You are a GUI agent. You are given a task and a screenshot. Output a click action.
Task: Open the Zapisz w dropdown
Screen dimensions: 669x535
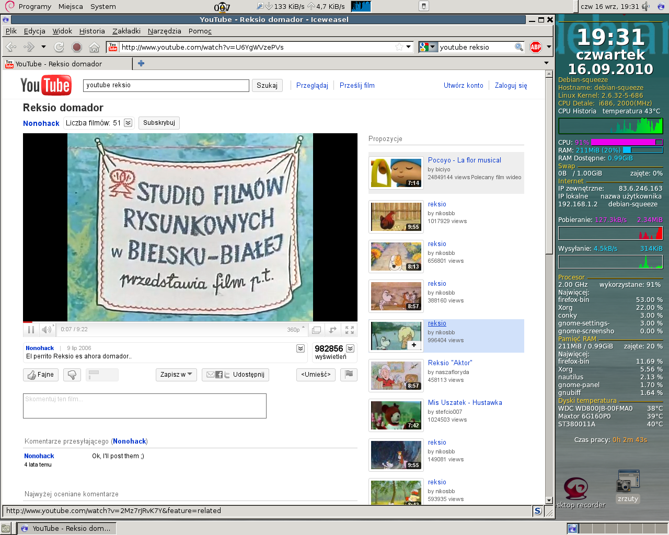176,375
